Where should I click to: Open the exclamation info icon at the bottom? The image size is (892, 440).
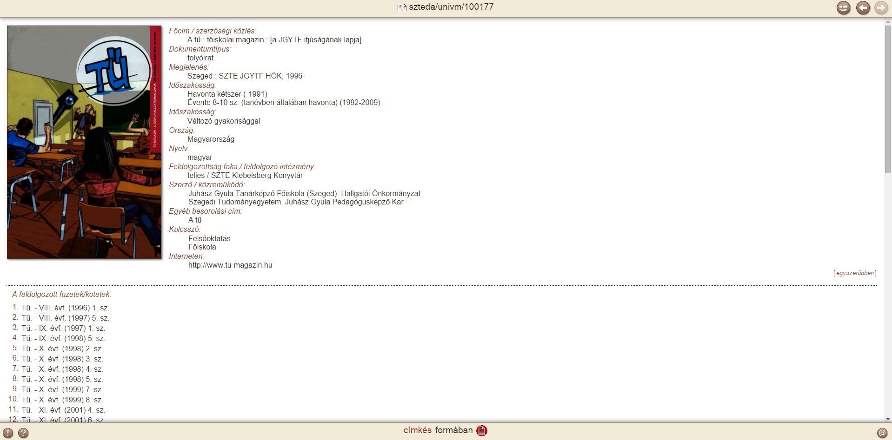click(x=8, y=433)
